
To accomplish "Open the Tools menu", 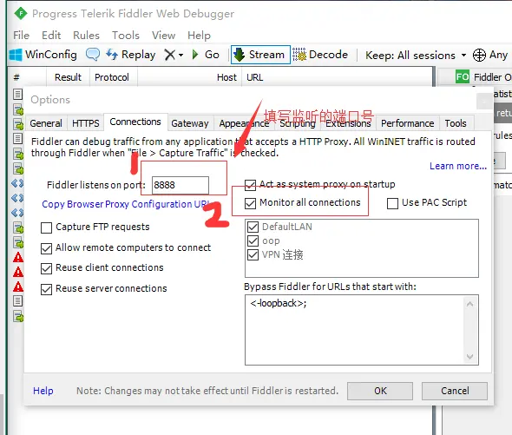I will point(126,36).
